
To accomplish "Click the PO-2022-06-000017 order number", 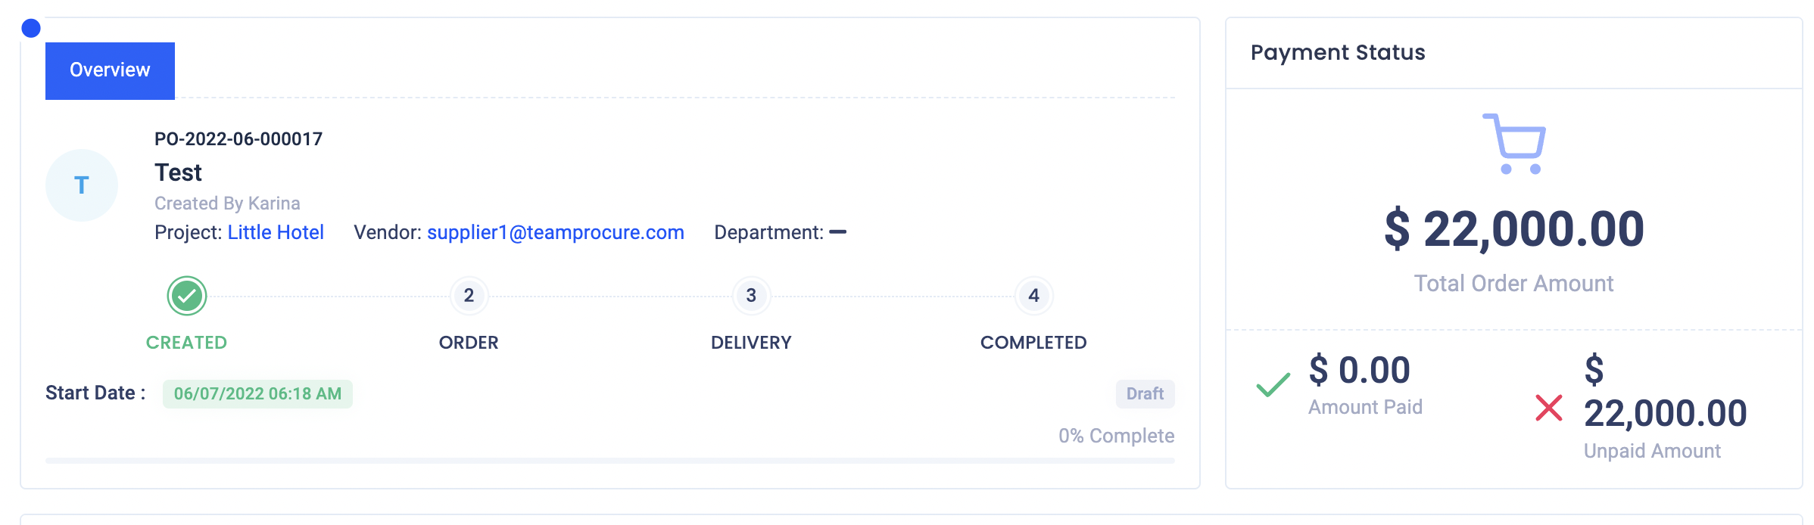I will click(x=238, y=139).
